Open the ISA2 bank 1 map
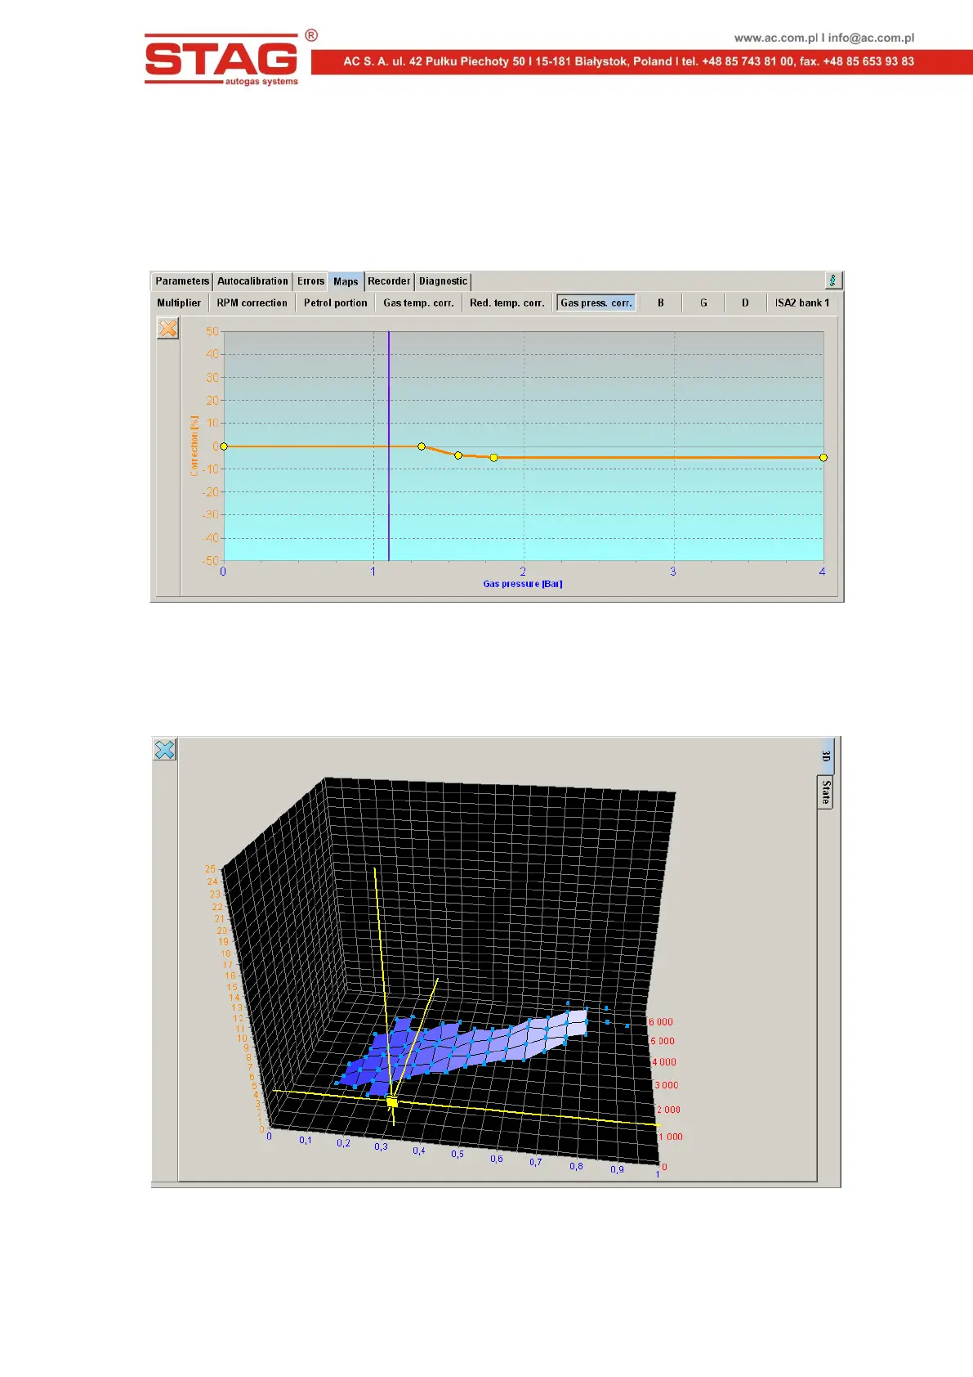This screenshot has width=973, height=1377. point(802,303)
